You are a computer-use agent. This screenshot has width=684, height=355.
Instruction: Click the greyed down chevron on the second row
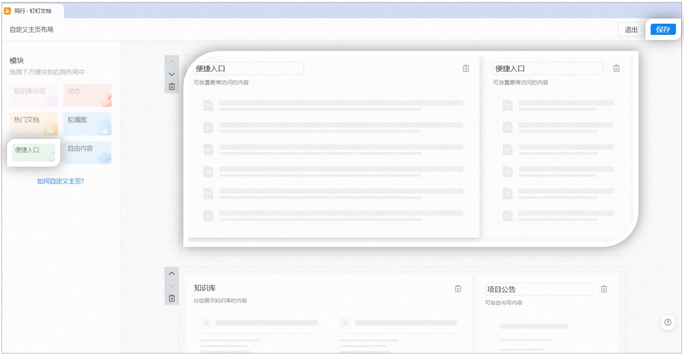(172, 286)
